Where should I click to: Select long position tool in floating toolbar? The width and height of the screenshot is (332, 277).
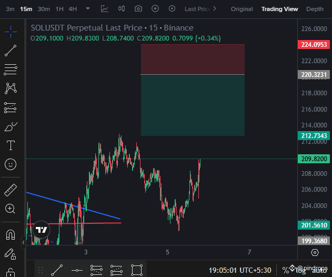[116, 270]
